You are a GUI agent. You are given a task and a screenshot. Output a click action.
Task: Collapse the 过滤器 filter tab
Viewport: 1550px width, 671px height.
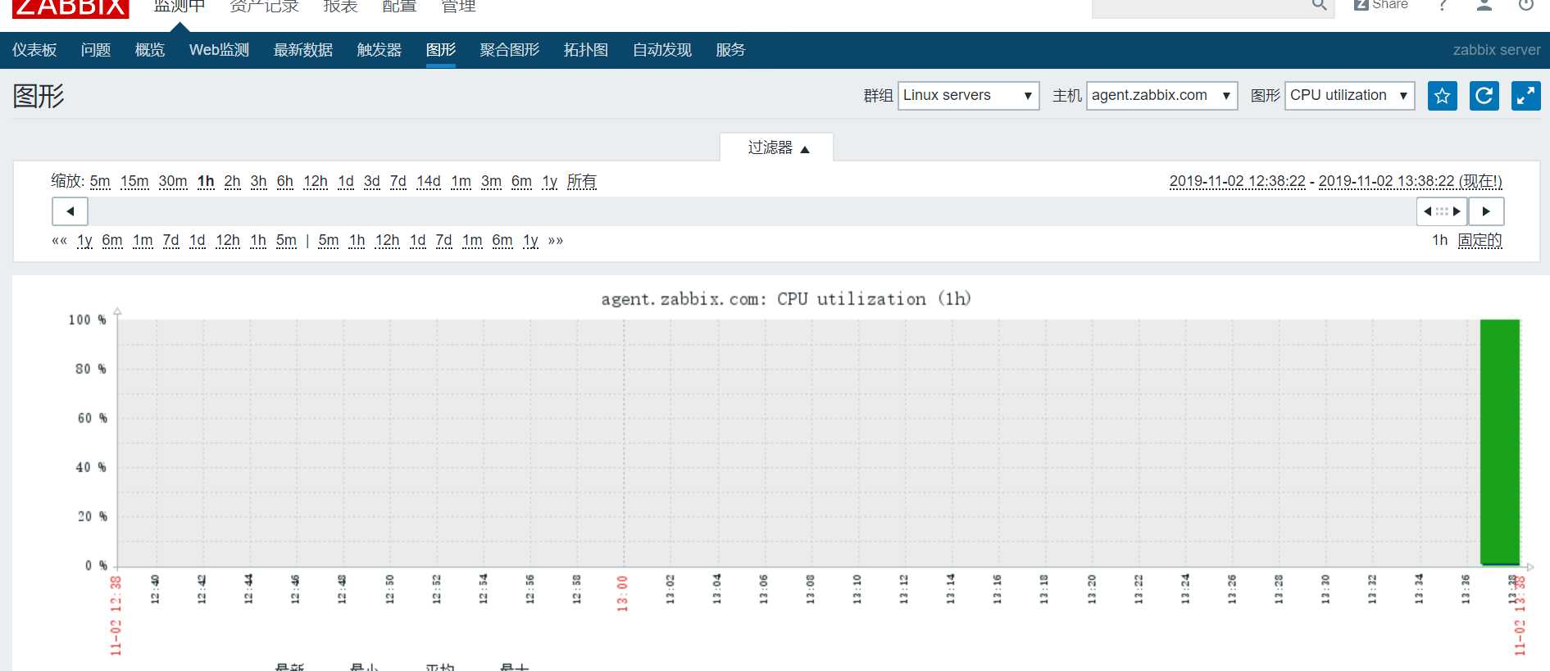(777, 147)
